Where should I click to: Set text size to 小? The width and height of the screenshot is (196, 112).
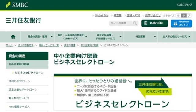[x=178, y=16]
